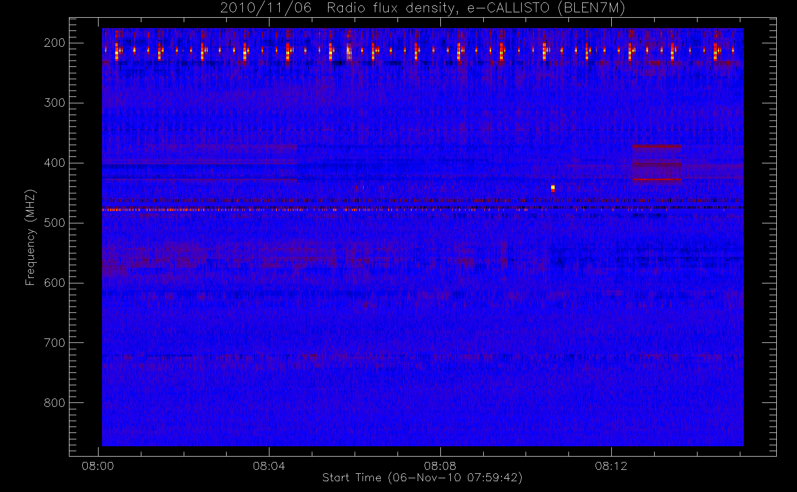Click the 500 frequency tick label
The image size is (797, 492).
click(55, 223)
